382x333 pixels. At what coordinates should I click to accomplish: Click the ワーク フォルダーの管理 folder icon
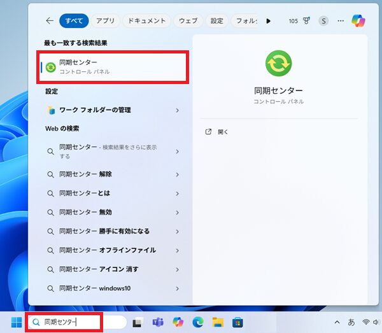coord(51,110)
